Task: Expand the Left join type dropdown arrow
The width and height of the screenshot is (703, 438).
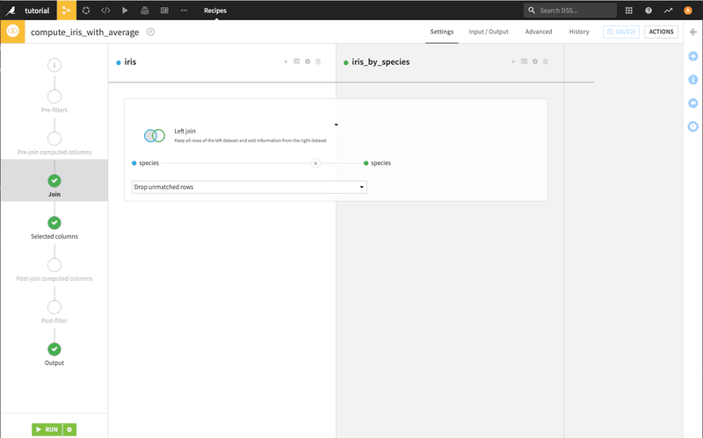Action: click(x=337, y=125)
